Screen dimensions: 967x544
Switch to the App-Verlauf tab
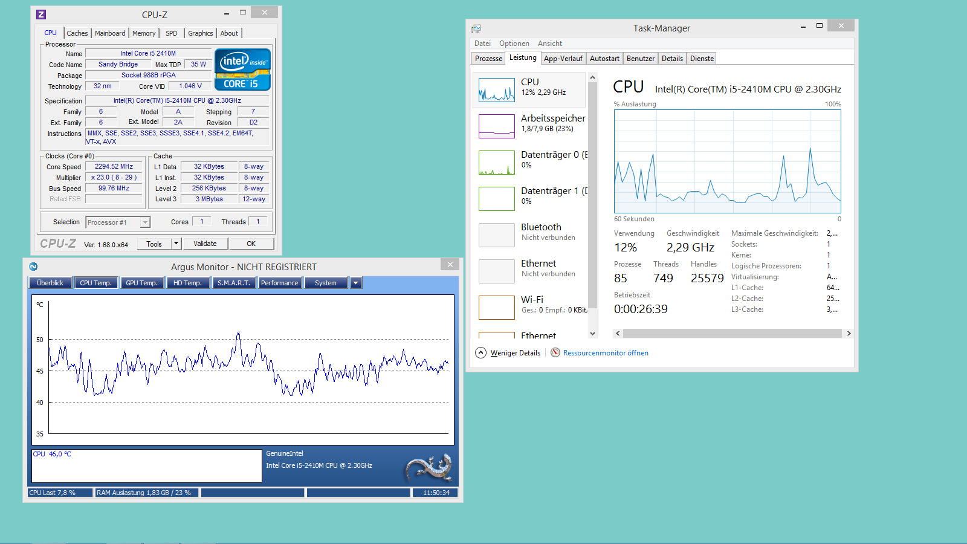(x=563, y=59)
